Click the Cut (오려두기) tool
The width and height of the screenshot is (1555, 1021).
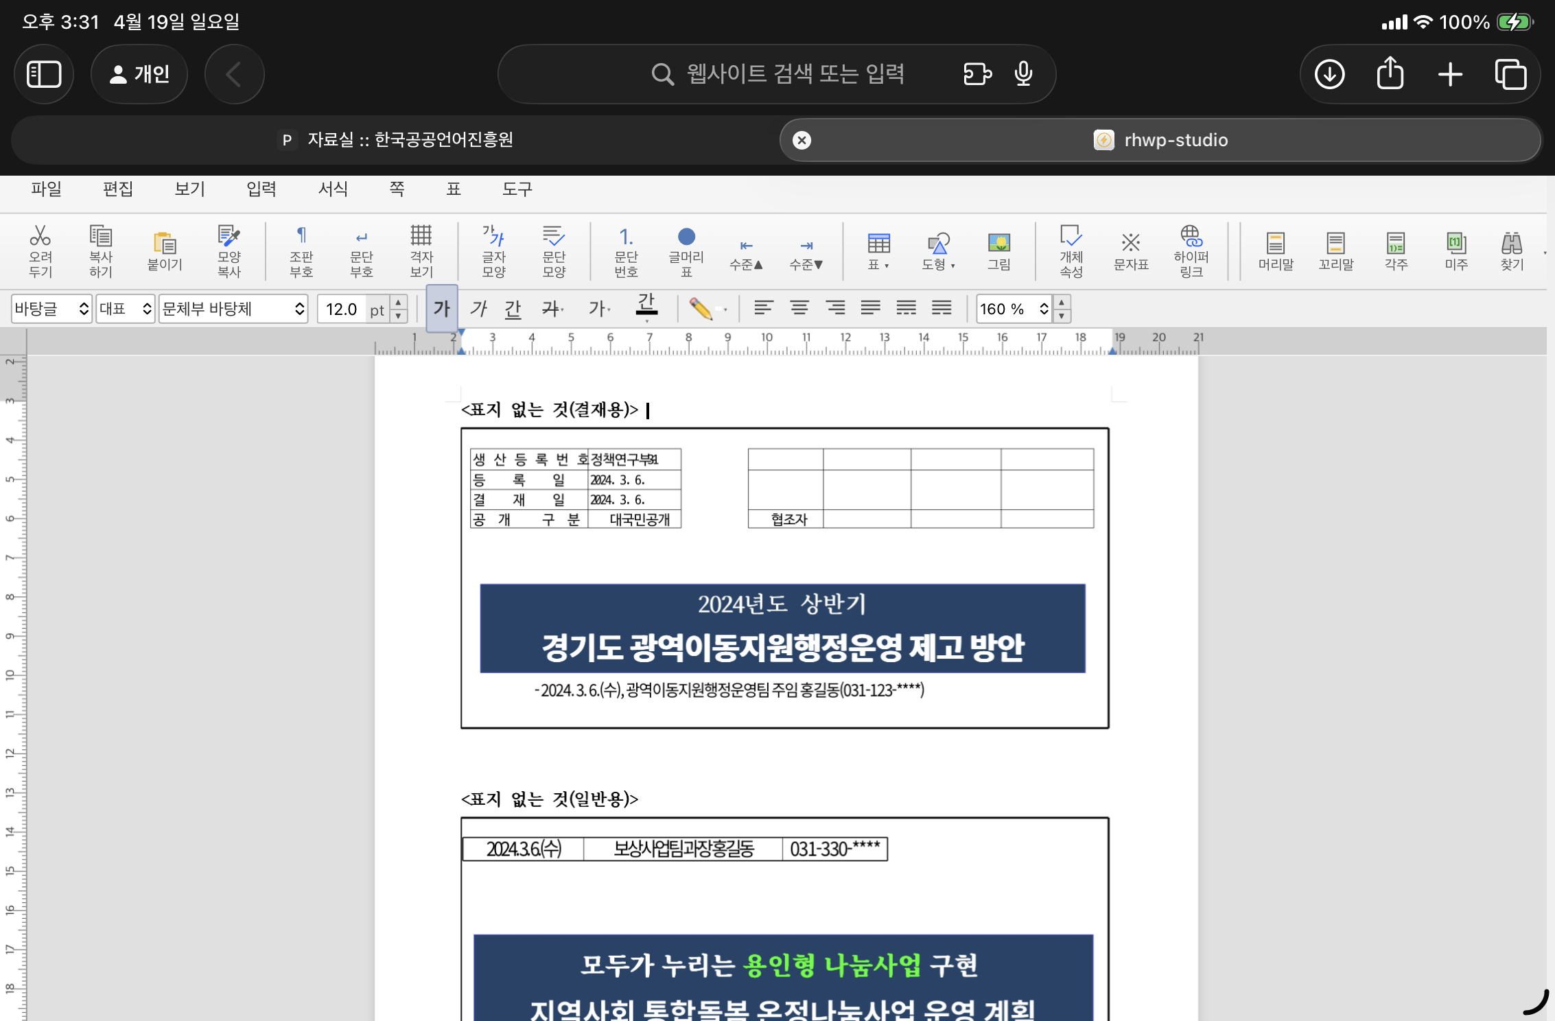[40, 251]
